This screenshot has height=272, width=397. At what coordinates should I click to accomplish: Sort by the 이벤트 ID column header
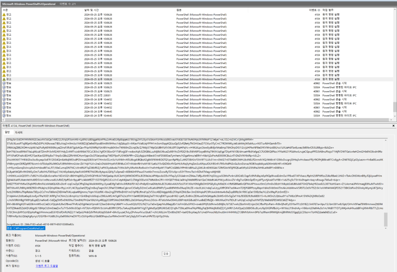[x=314, y=10]
